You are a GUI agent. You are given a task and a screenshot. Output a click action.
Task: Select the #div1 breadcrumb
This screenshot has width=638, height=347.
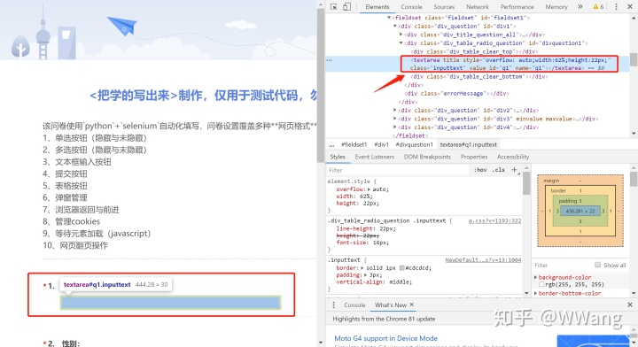381,144
